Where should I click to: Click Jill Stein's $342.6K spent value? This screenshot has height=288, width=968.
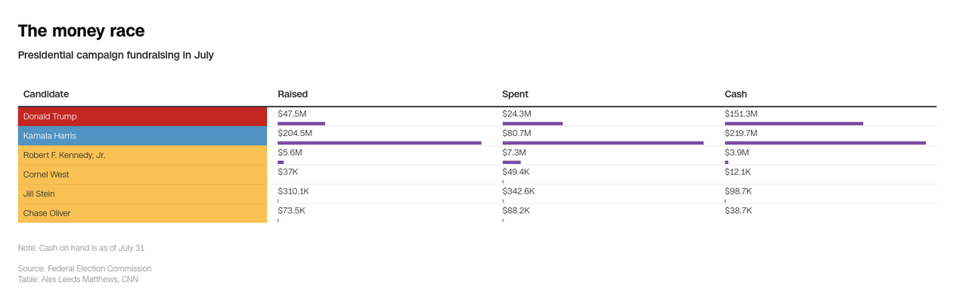pos(519,191)
